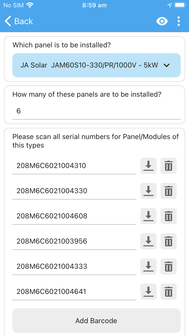Remove barcode 208M6C6021004608 via trash icon

click(169, 216)
